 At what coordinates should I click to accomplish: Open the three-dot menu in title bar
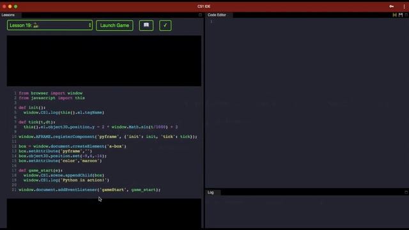[x=404, y=6]
